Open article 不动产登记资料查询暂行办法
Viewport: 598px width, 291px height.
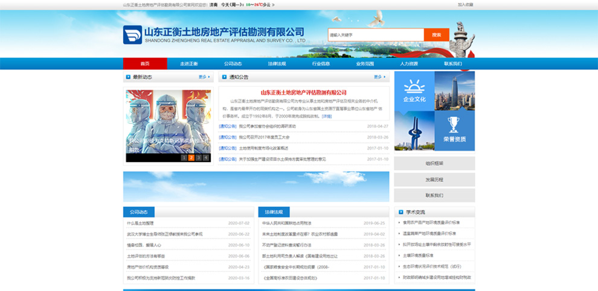pyautogui.click(x=287, y=245)
